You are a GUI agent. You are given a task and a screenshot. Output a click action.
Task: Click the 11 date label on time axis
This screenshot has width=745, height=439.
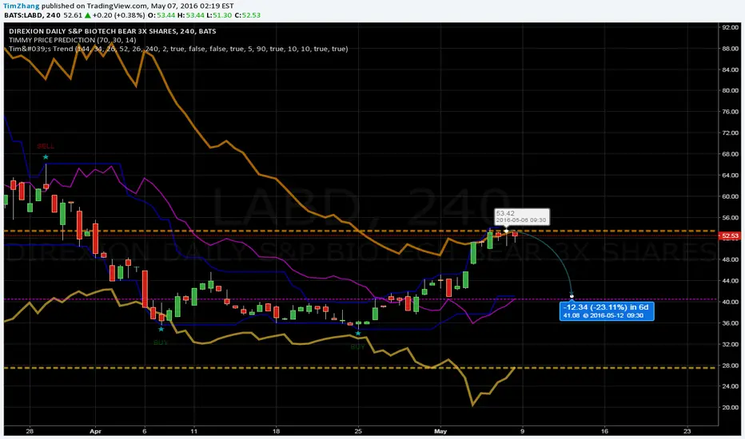193,431
